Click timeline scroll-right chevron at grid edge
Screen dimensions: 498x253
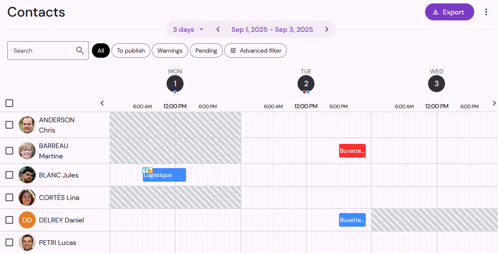[494, 103]
